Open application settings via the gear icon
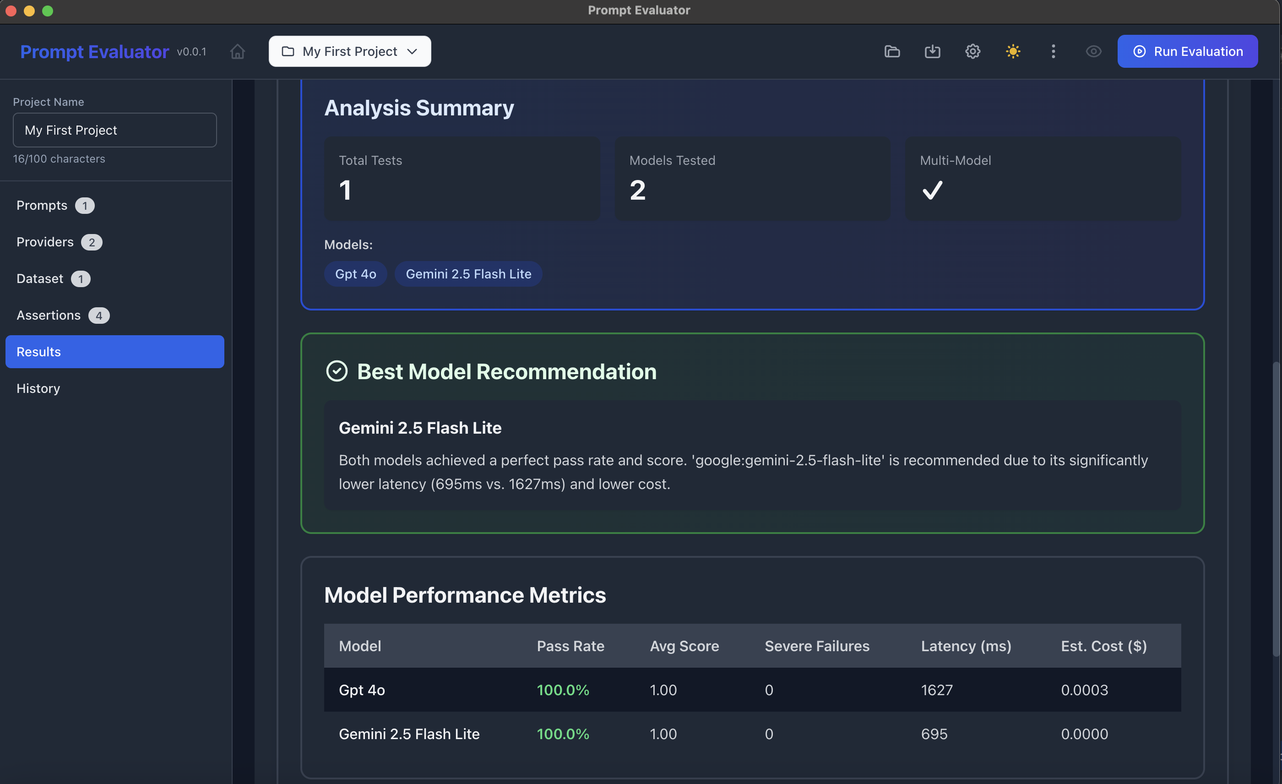The width and height of the screenshot is (1282, 784). pyautogui.click(x=972, y=51)
